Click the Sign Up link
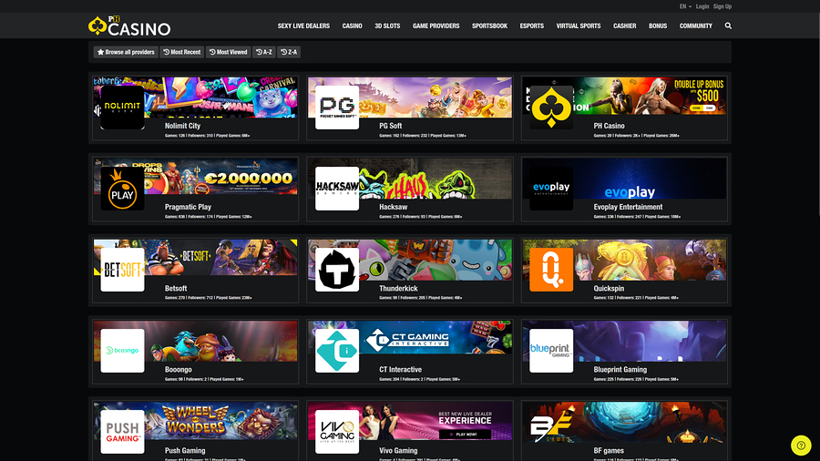Viewport: 820px width, 461px height. pos(723,6)
